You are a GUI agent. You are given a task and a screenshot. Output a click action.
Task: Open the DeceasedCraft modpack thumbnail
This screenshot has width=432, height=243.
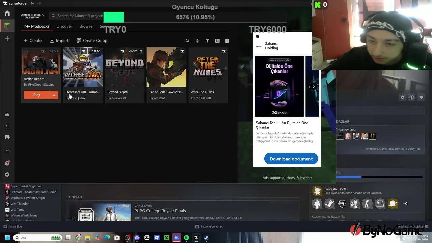pos(83,67)
